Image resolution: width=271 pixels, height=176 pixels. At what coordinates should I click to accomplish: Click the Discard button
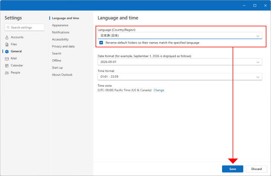pos(256,169)
